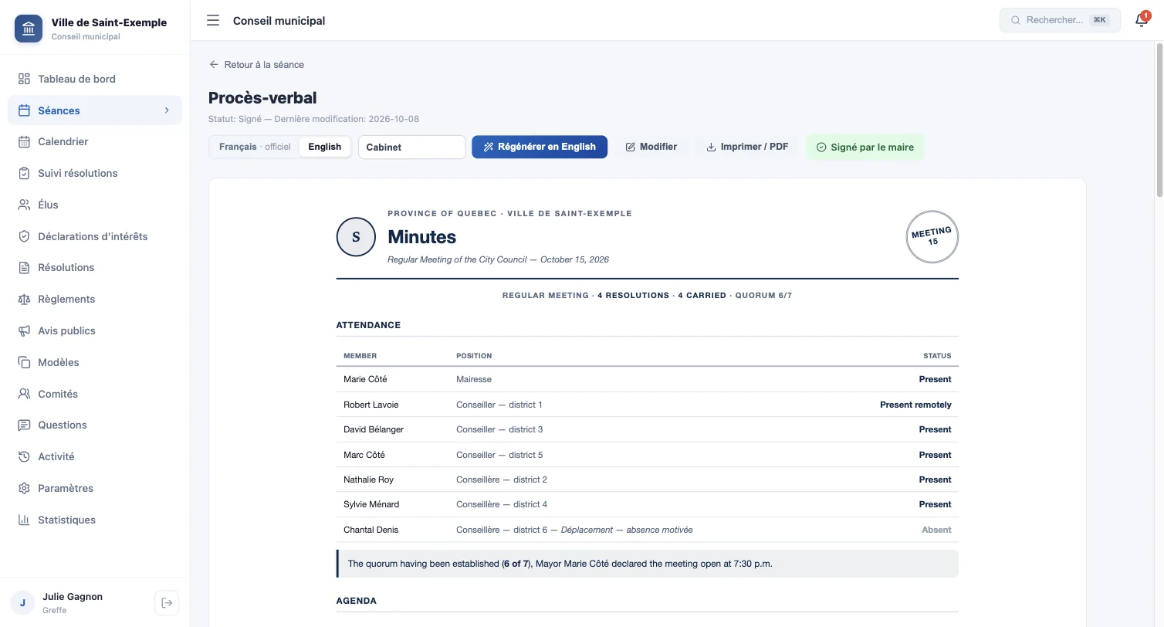The width and height of the screenshot is (1164, 627).
Task: Click the MEETING 15 circular stamp
Action: pyautogui.click(x=932, y=237)
